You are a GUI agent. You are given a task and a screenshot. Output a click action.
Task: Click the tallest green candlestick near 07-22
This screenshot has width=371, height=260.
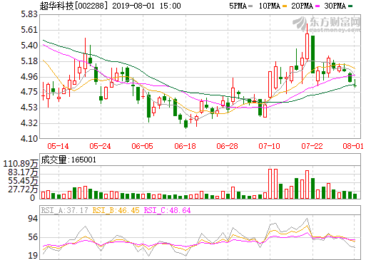(312, 54)
